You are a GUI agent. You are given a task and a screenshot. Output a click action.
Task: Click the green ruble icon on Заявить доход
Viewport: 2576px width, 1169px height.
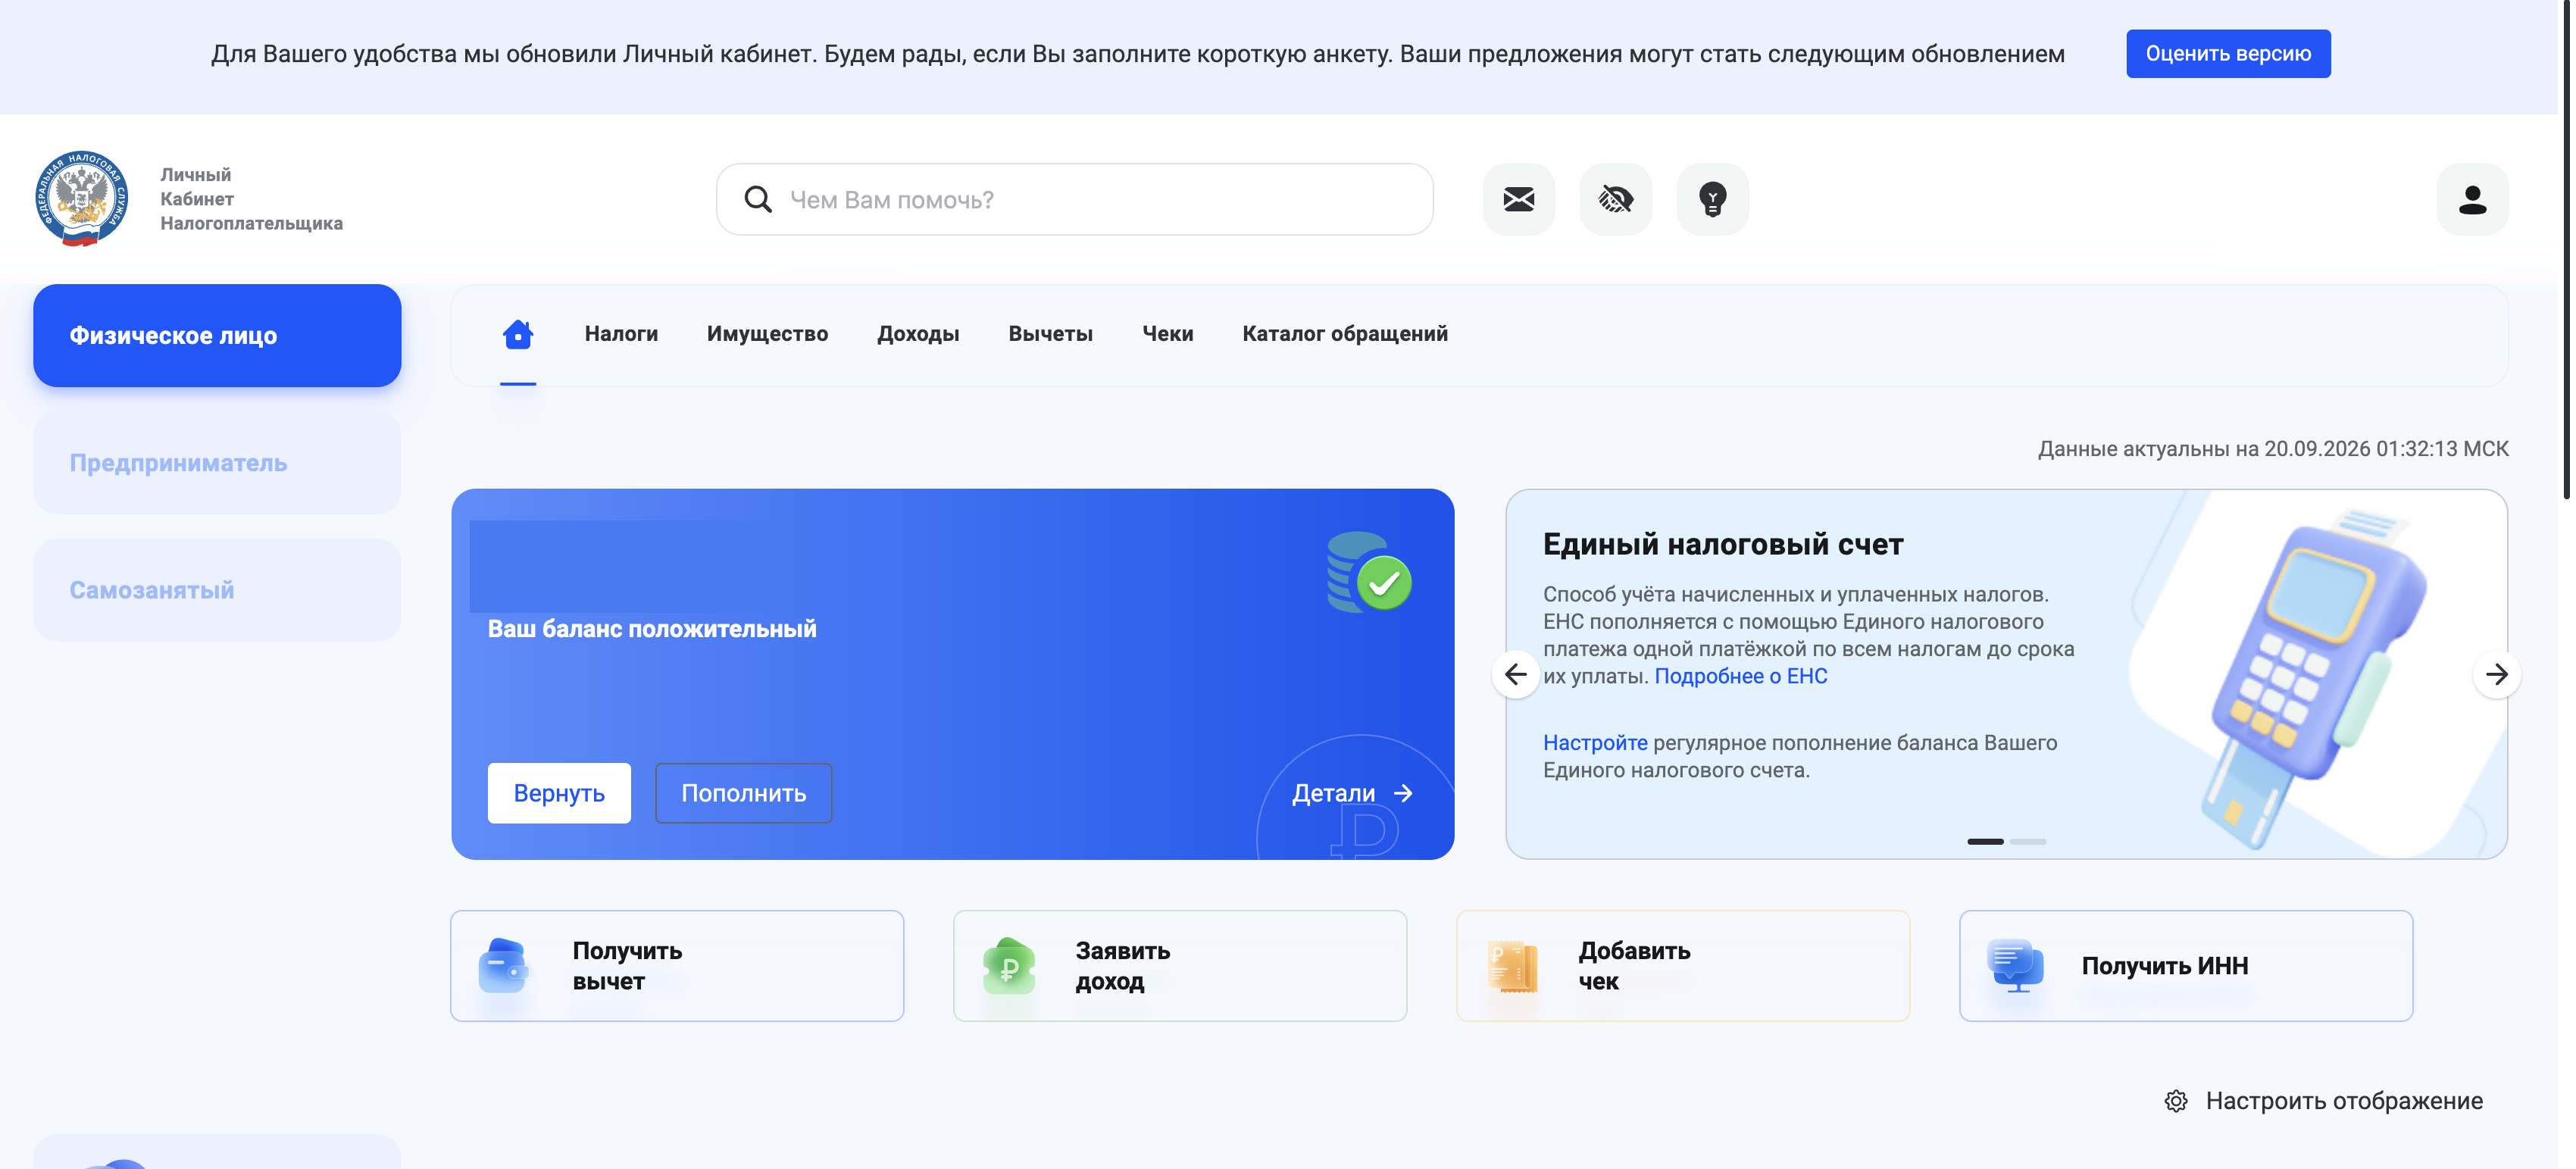click(x=1009, y=966)
